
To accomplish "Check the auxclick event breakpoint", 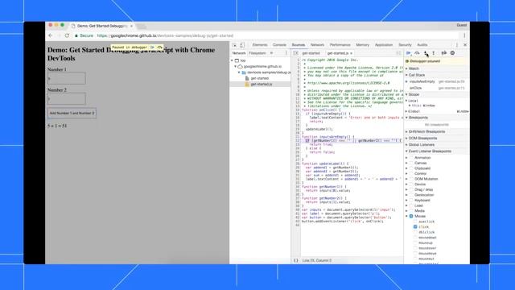I will coord(415,222).
